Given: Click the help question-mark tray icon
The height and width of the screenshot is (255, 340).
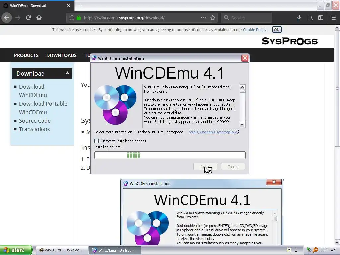Looking at the screenshot, I should [289, 250].
